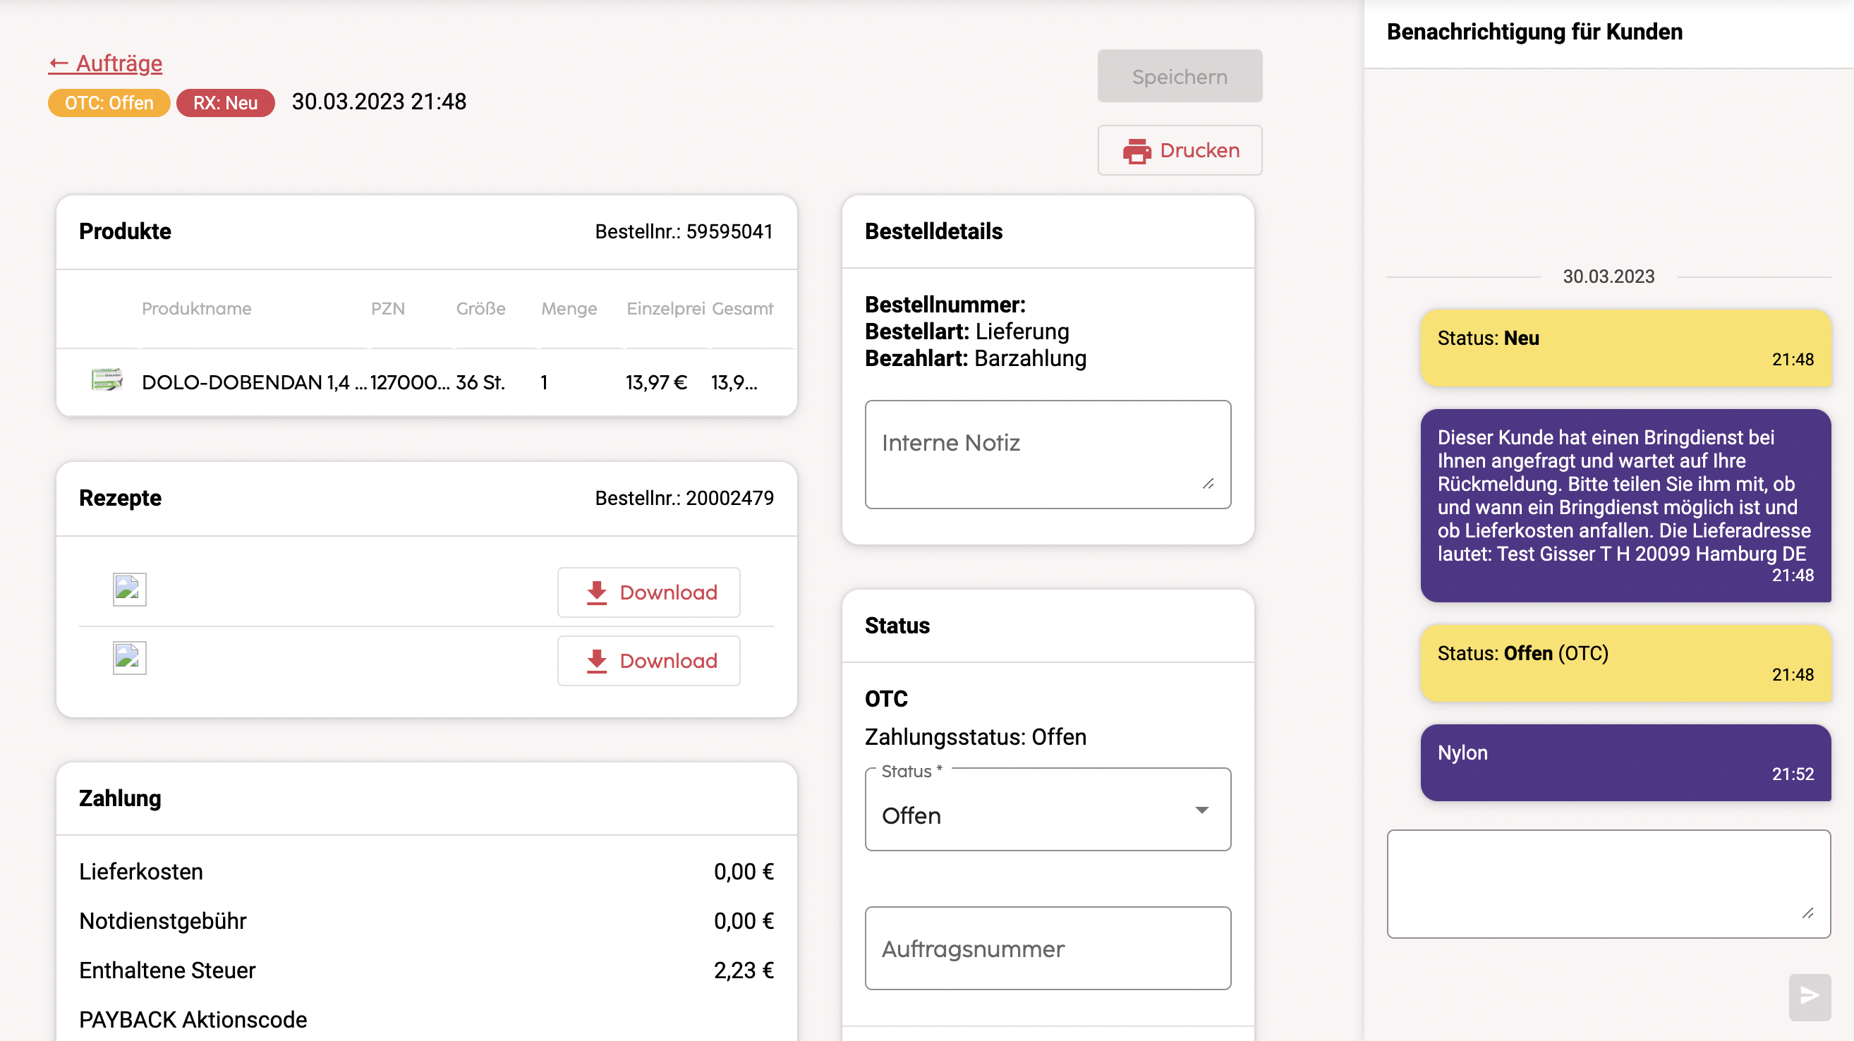The width and height of the screenshot is (1854, 1041).
Task: Click the Drucken button
Action: point(1180,150)
